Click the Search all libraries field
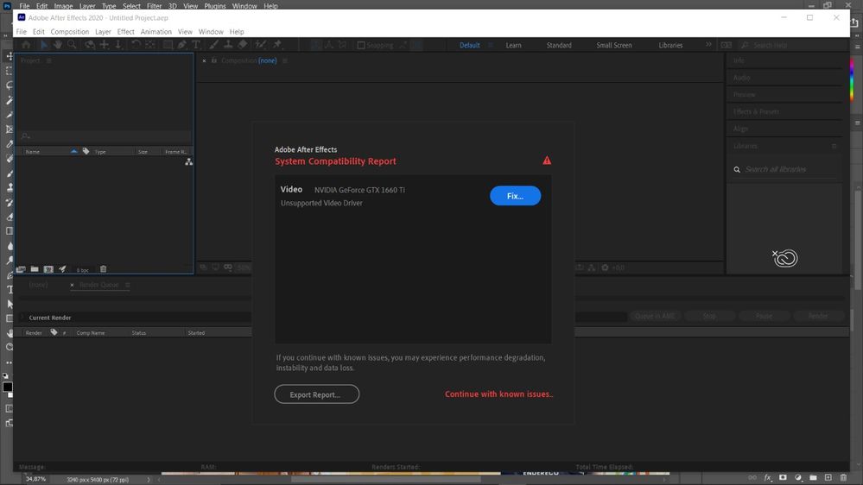This screenshot has width=863, height=485. 786,169
